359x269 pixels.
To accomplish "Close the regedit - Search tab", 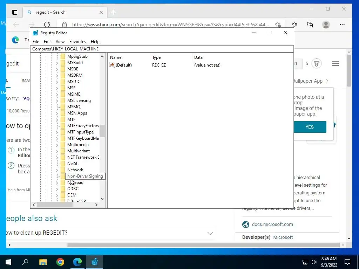I will (x=101, y=12).
